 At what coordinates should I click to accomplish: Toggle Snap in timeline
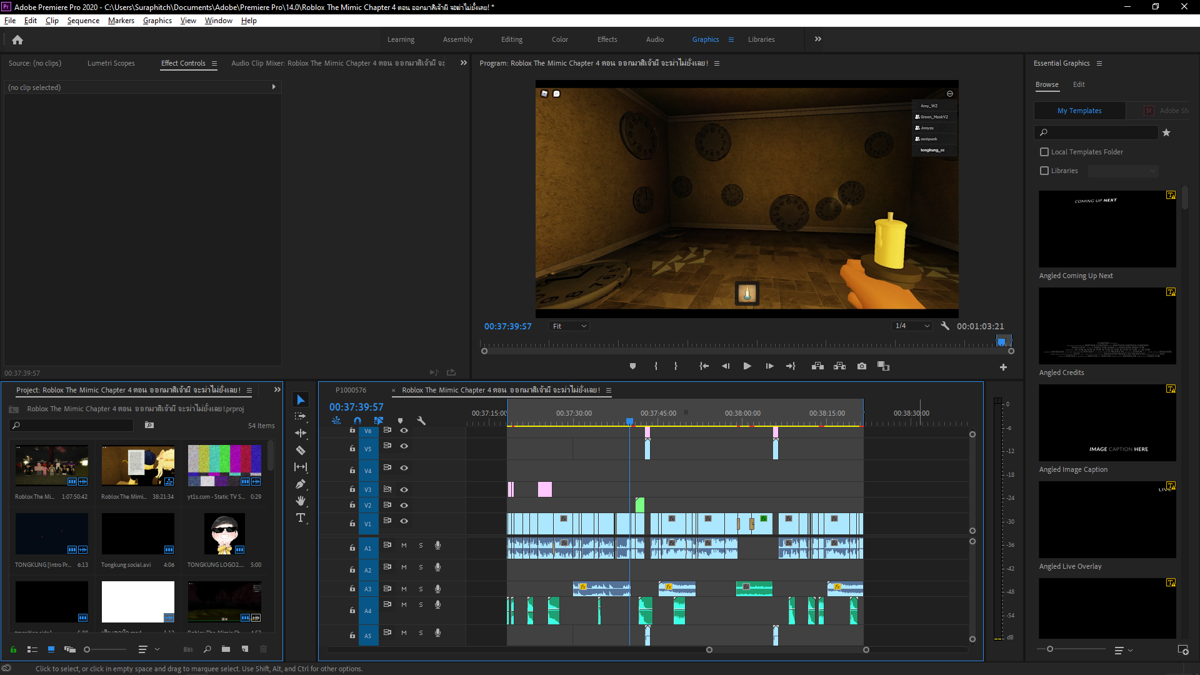point(357,421)
